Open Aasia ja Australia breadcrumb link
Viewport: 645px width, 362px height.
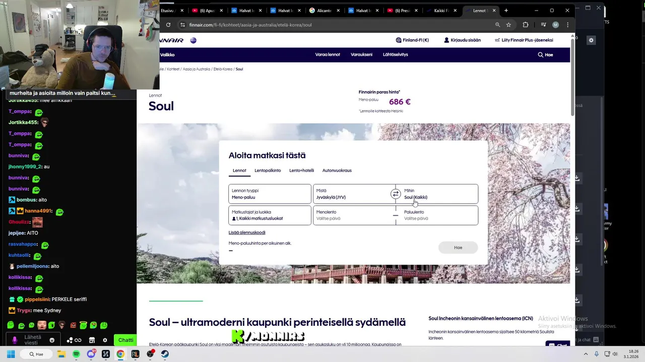click(197, 69)
